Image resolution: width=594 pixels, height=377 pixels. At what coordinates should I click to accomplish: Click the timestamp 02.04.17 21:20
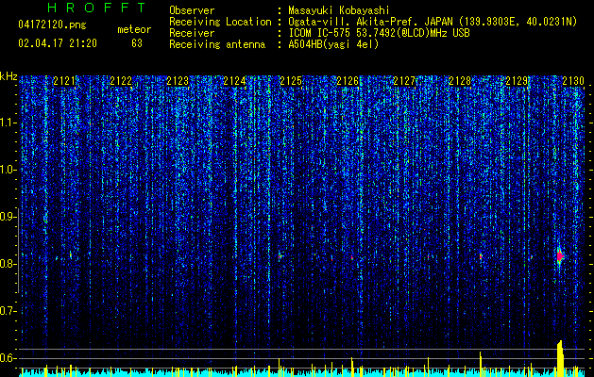click(58, 43)
